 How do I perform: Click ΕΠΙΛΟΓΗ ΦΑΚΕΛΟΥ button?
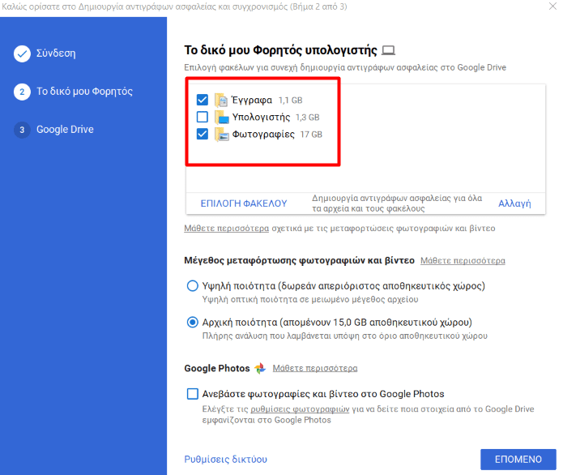[244, 203]
